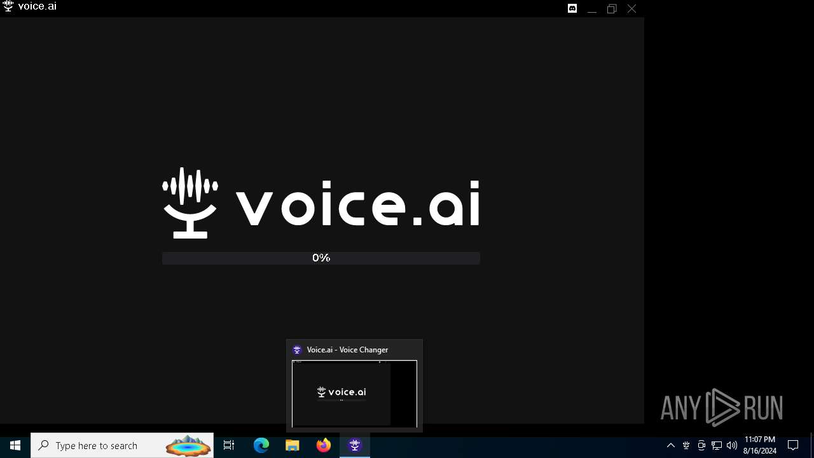Select Voice.ai - Voice Changer preview thumbnail
814x458 pixels.
pyautogui.click(x=354, y=394)
